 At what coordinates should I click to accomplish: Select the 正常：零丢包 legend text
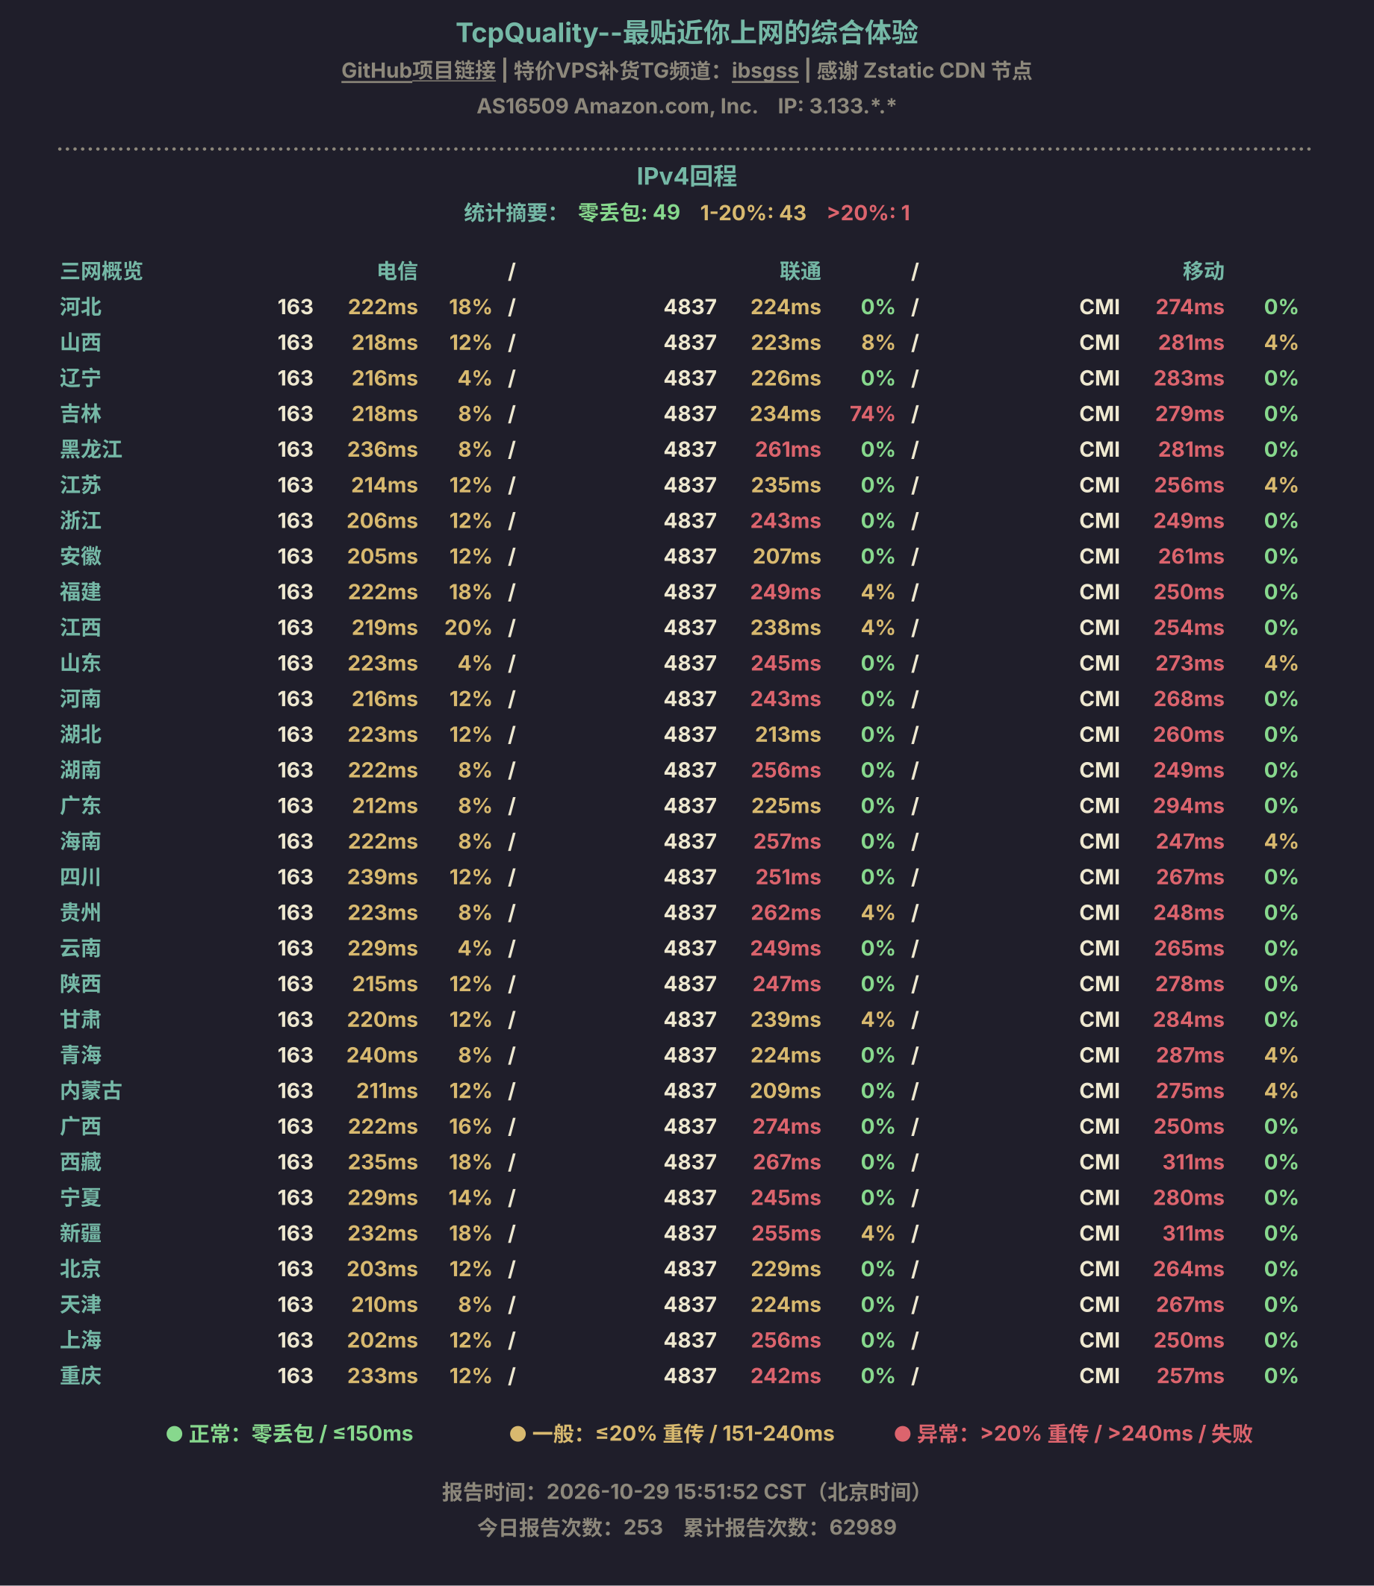[x=302, y=1434]
